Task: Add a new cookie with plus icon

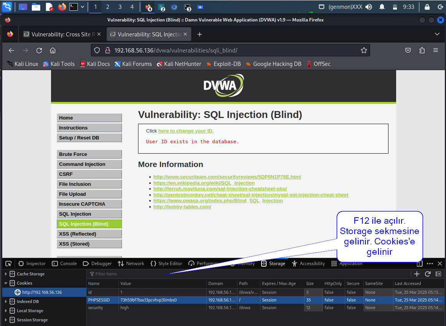Action: click(417, 274)
